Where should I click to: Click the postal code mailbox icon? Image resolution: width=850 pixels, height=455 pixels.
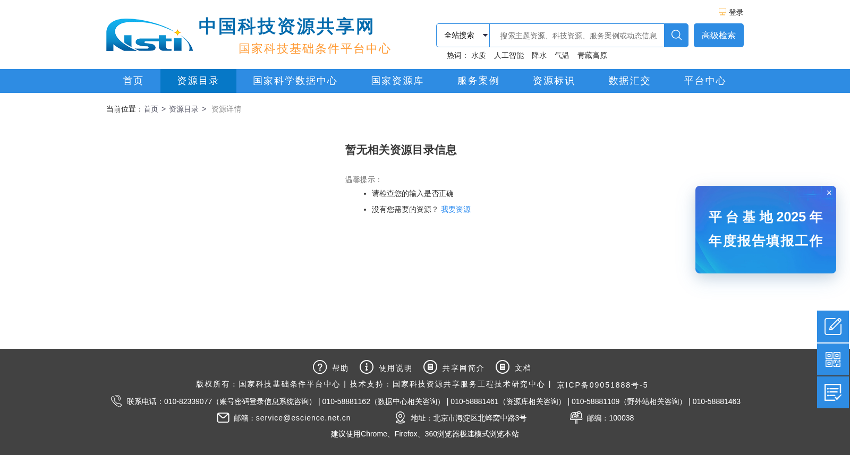576,417
